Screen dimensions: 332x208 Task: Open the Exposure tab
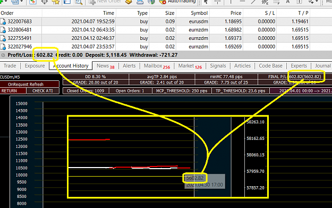[x=35, y=66]
